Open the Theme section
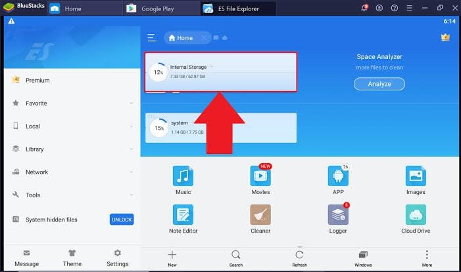This screenshot has width=461, height=272. pyautogui.click(x=72, y=258)
